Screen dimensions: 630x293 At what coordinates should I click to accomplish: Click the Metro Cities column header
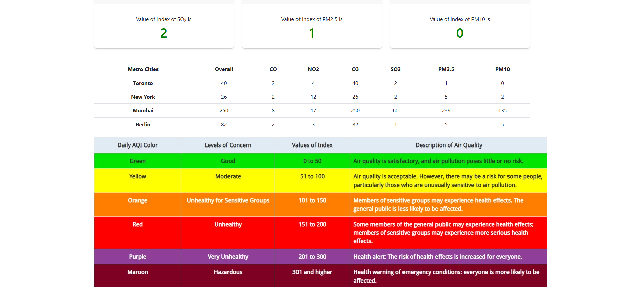[x=143, y=69]
